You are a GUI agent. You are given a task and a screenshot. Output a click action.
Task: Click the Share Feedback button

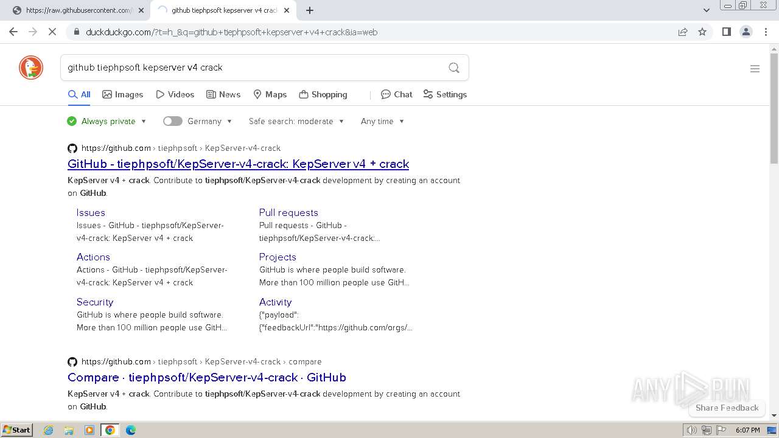point(727,408)
